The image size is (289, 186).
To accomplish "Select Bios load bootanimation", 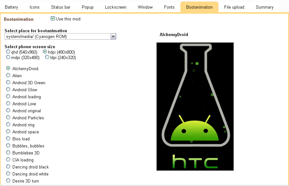I will pyautogui.click(x=8, y=138).
